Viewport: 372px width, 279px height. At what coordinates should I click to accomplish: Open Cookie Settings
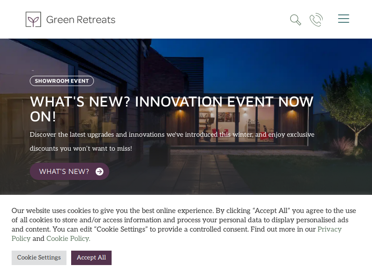[39, 258]
